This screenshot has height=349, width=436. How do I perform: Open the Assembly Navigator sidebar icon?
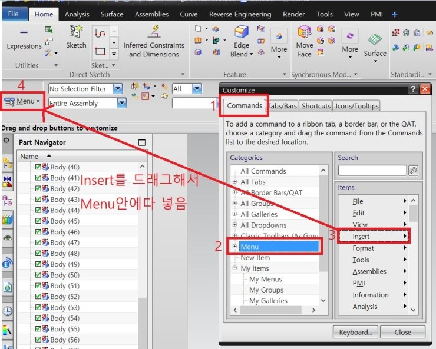click(7, 162)
